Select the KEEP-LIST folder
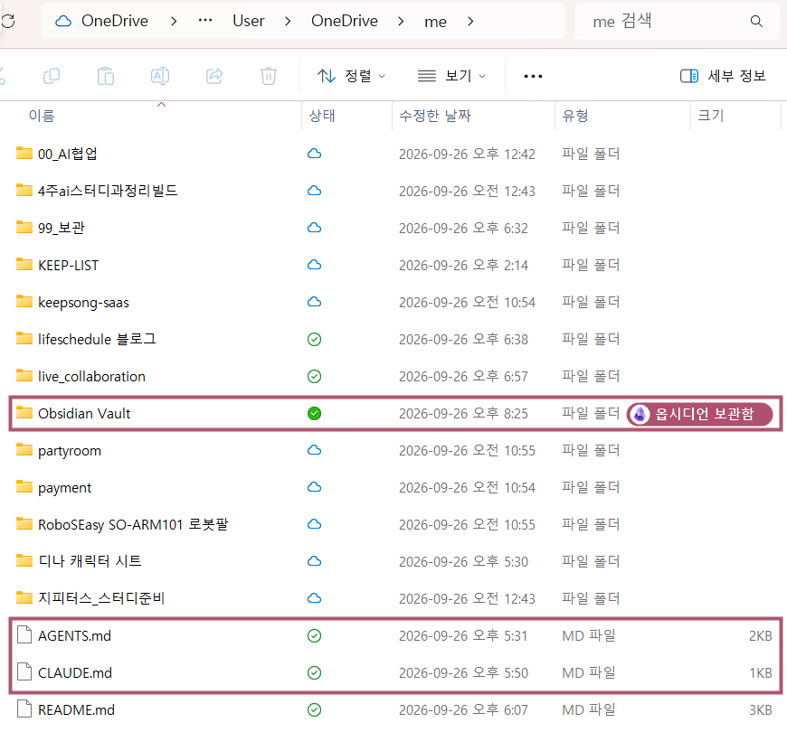This screenshot has width=787, height=732. pos(68,265)
